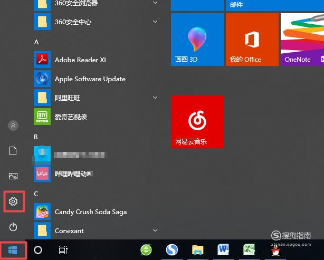
Task: Click the 爱奇艺视频 label
Action: coord(71,117)
